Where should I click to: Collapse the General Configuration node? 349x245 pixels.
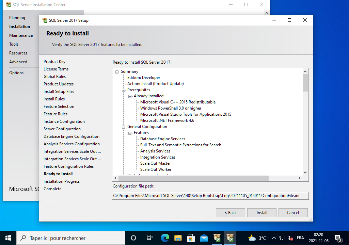coord(124,127)
